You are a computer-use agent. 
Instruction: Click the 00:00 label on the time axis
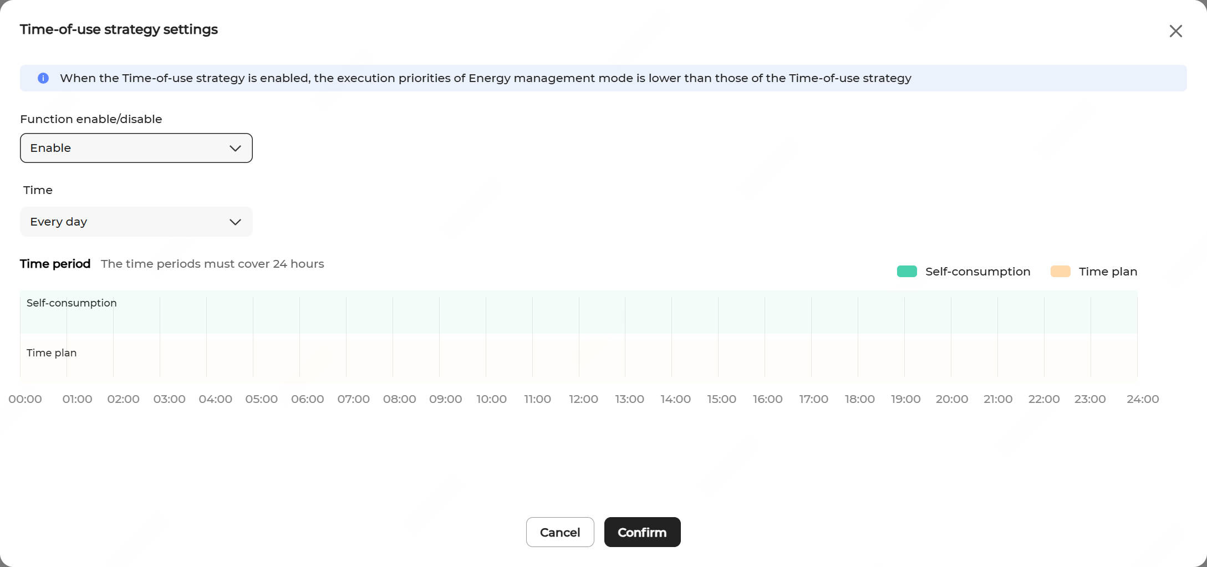pyautogui.click(x=25, y=399)
